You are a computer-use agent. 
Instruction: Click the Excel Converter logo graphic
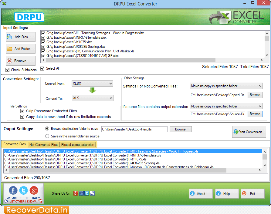coord(237,18)
